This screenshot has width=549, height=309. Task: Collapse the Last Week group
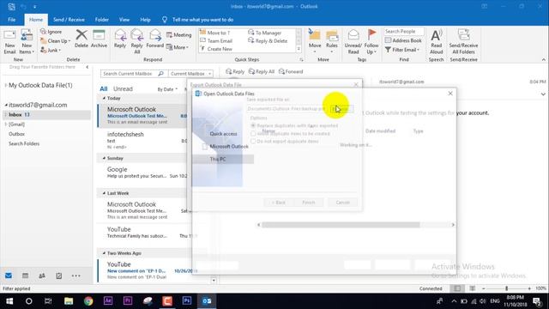point(104,193)
